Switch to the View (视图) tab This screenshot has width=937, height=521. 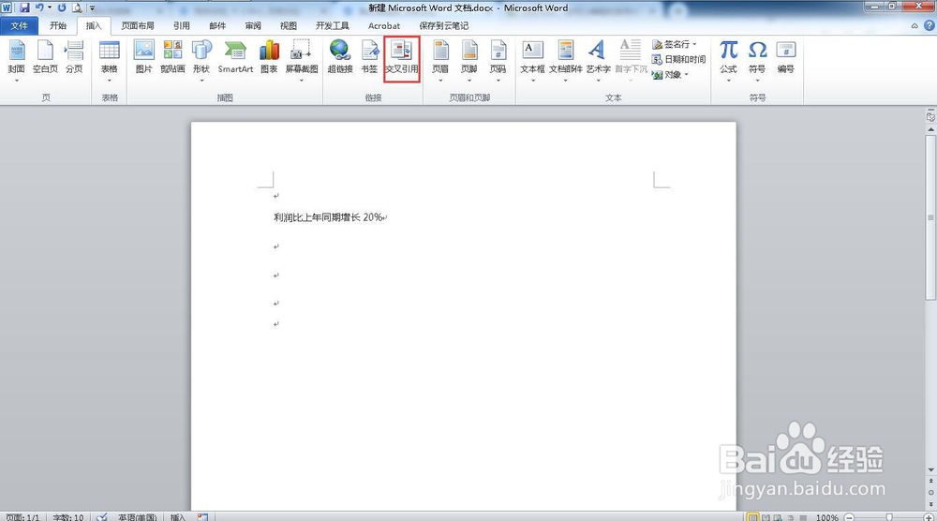(289, 25)
